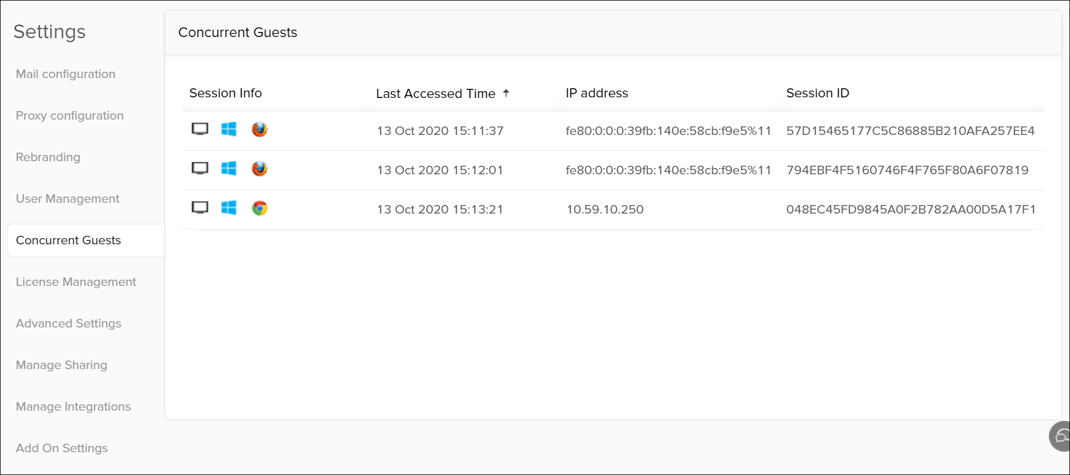Go to Rebranding settings
1070x475 pixels.
click(x=48, y=157)
